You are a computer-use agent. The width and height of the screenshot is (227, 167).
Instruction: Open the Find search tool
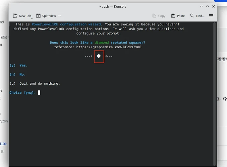tap(197, 16)
